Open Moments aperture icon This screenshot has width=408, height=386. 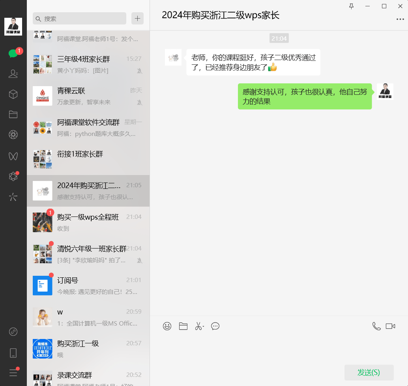tap(13, 135)
